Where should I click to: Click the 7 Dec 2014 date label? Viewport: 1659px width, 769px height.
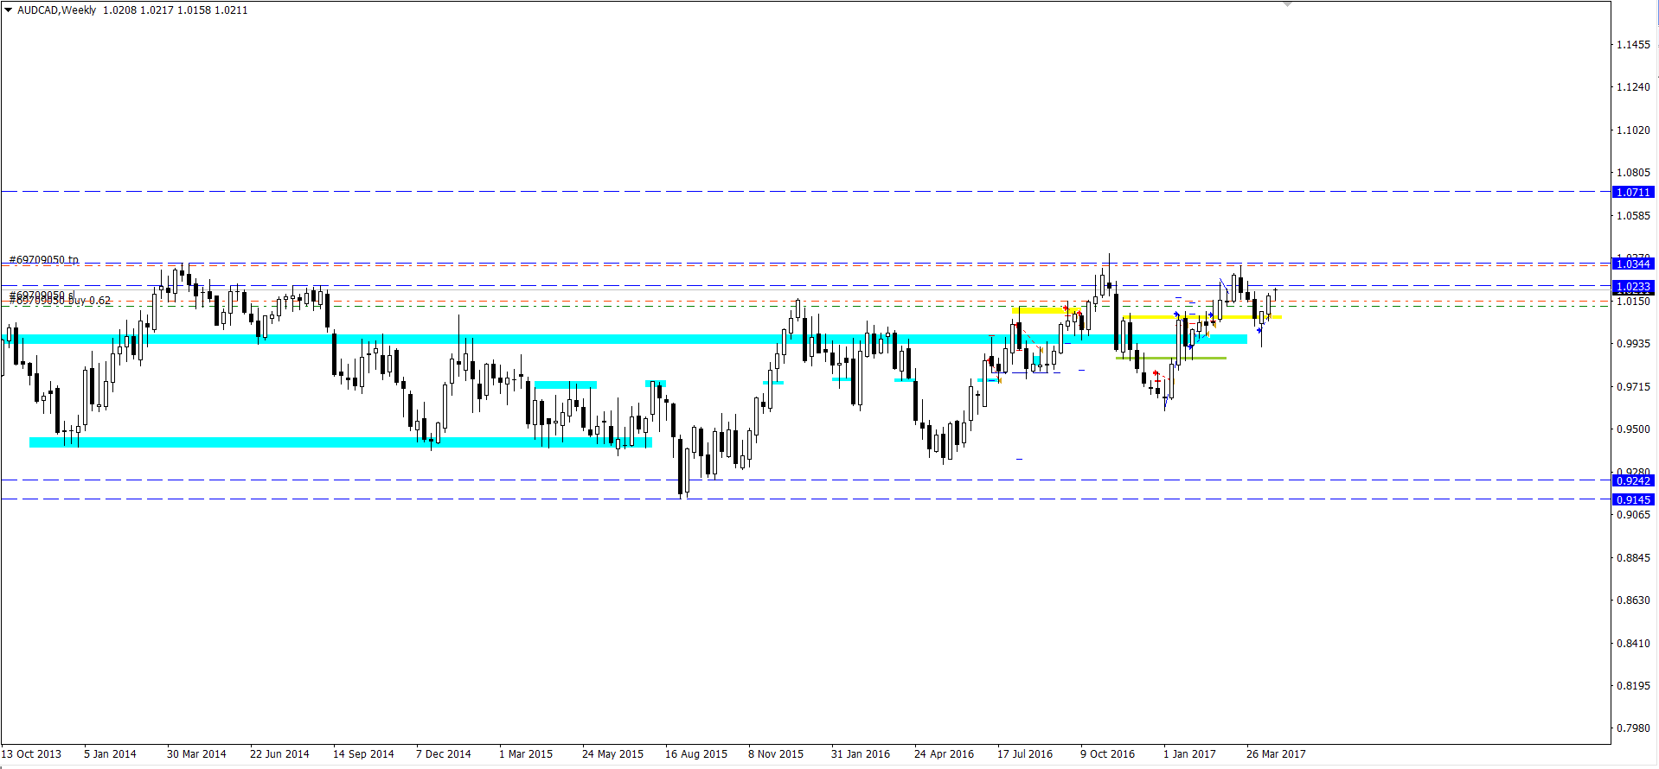(444, 754)
